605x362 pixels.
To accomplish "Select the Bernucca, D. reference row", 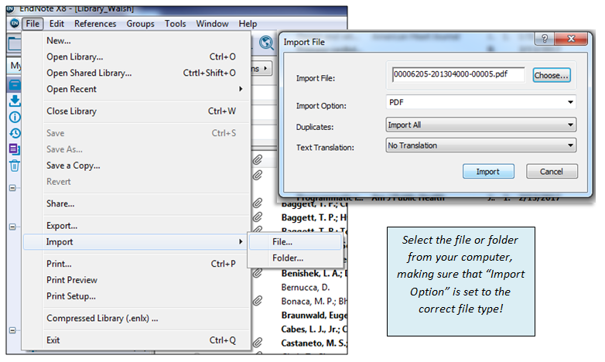I will [x=306, y=288].
